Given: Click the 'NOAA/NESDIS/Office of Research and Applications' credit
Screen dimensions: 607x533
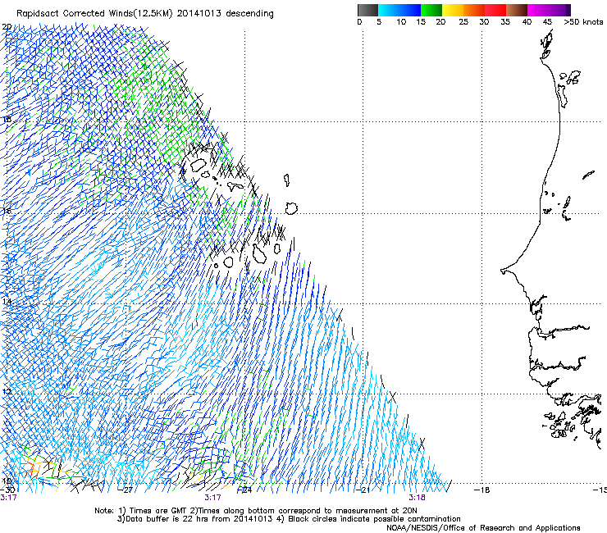Looking at the screenshot, I should click(483, 528).
